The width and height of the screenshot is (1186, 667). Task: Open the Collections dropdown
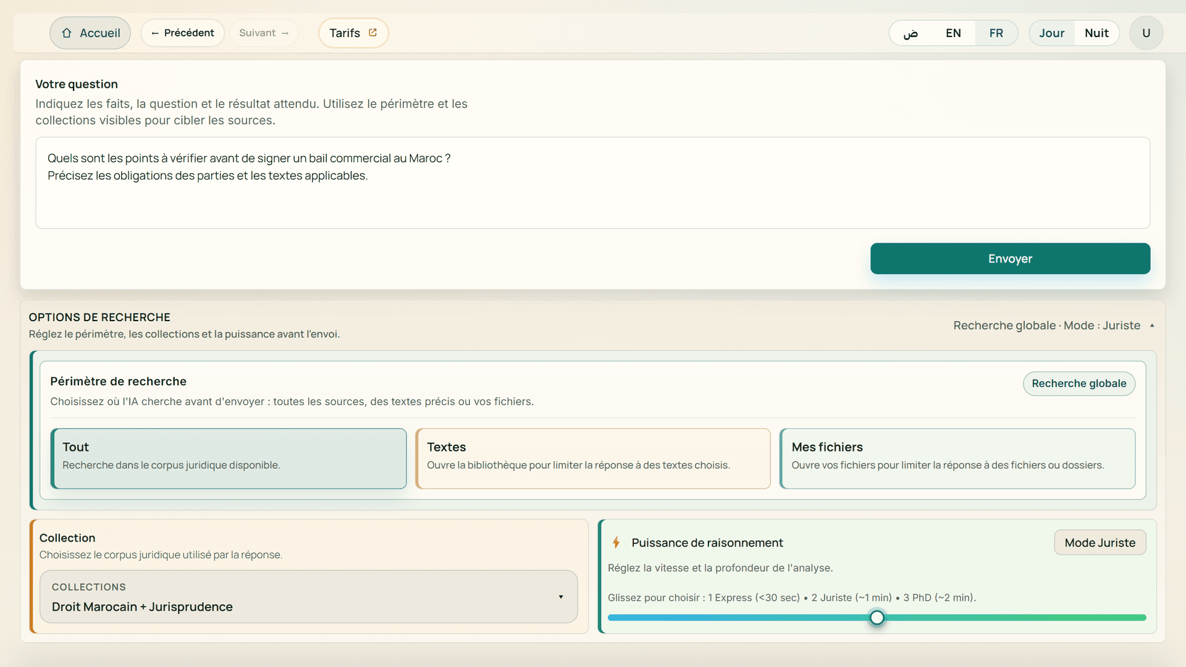(309, 597)
